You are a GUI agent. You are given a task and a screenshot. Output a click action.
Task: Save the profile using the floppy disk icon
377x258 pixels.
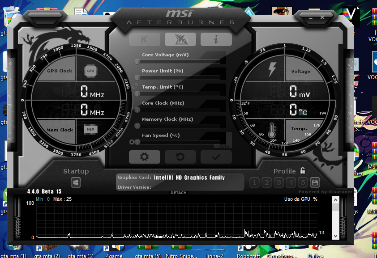(315, 182)
